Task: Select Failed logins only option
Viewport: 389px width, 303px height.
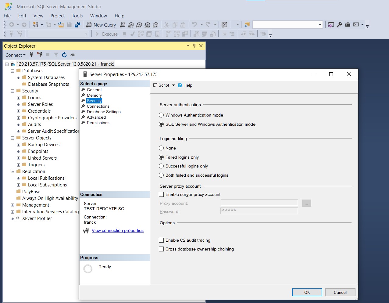Action: coord(161,157)
